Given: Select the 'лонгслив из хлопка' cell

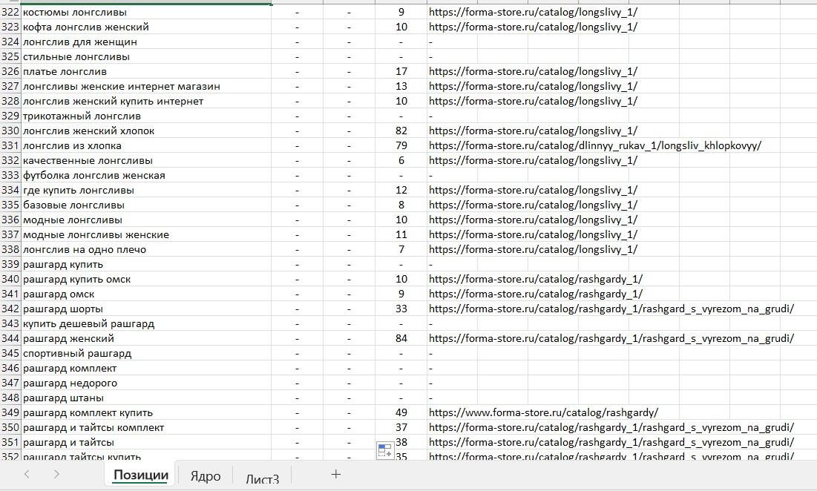Looking at the screenshot, I should (146, 146).
